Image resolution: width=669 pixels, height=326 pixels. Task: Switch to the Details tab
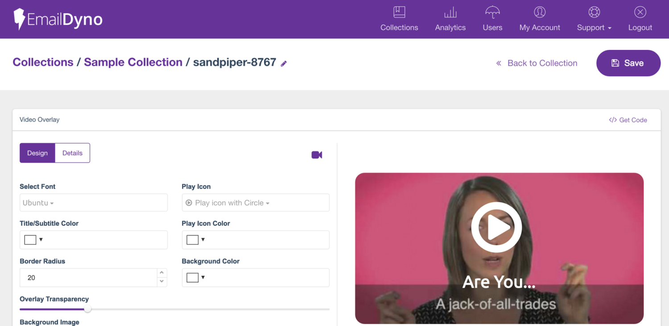pyautogui.click(x=72, y=153)
